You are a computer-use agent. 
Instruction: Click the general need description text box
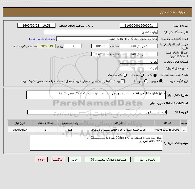tap(96, 95)
